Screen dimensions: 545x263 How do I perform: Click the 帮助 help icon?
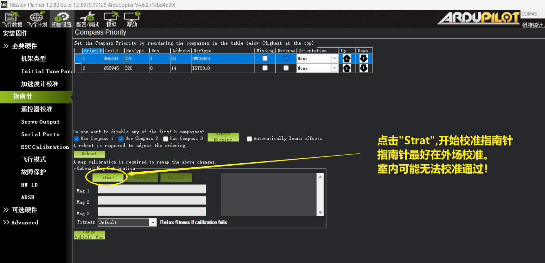pos(132,19)
